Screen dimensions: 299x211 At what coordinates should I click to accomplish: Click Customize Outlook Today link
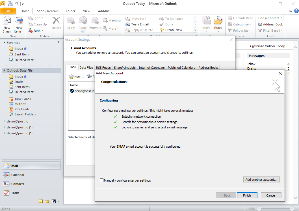tap(269, 46)
